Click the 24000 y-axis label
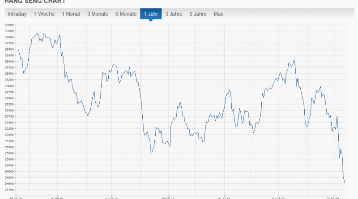358x199 pixels. 10,184
